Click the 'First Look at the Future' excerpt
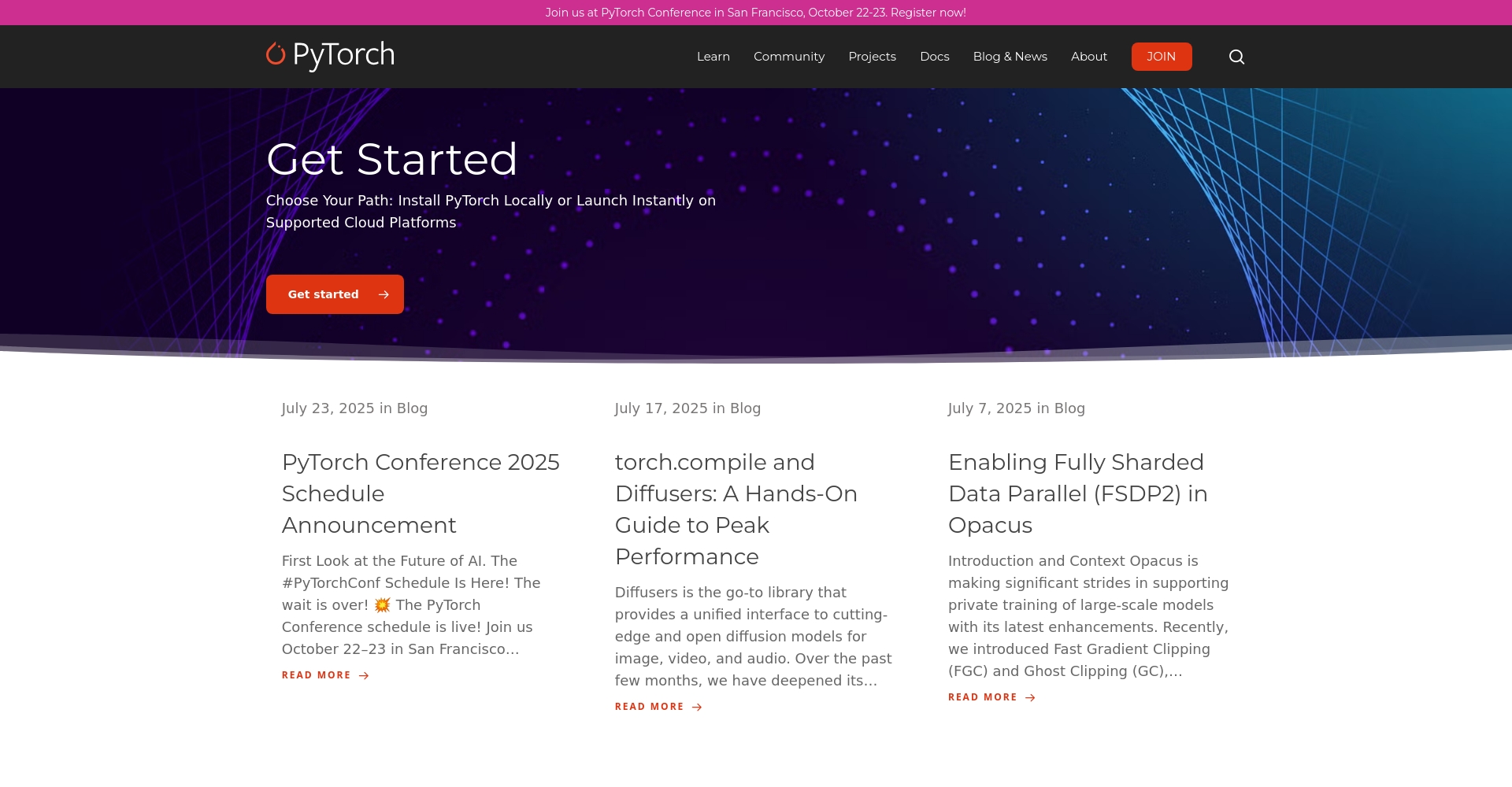 pyautogui.click(x=411, y=605)
